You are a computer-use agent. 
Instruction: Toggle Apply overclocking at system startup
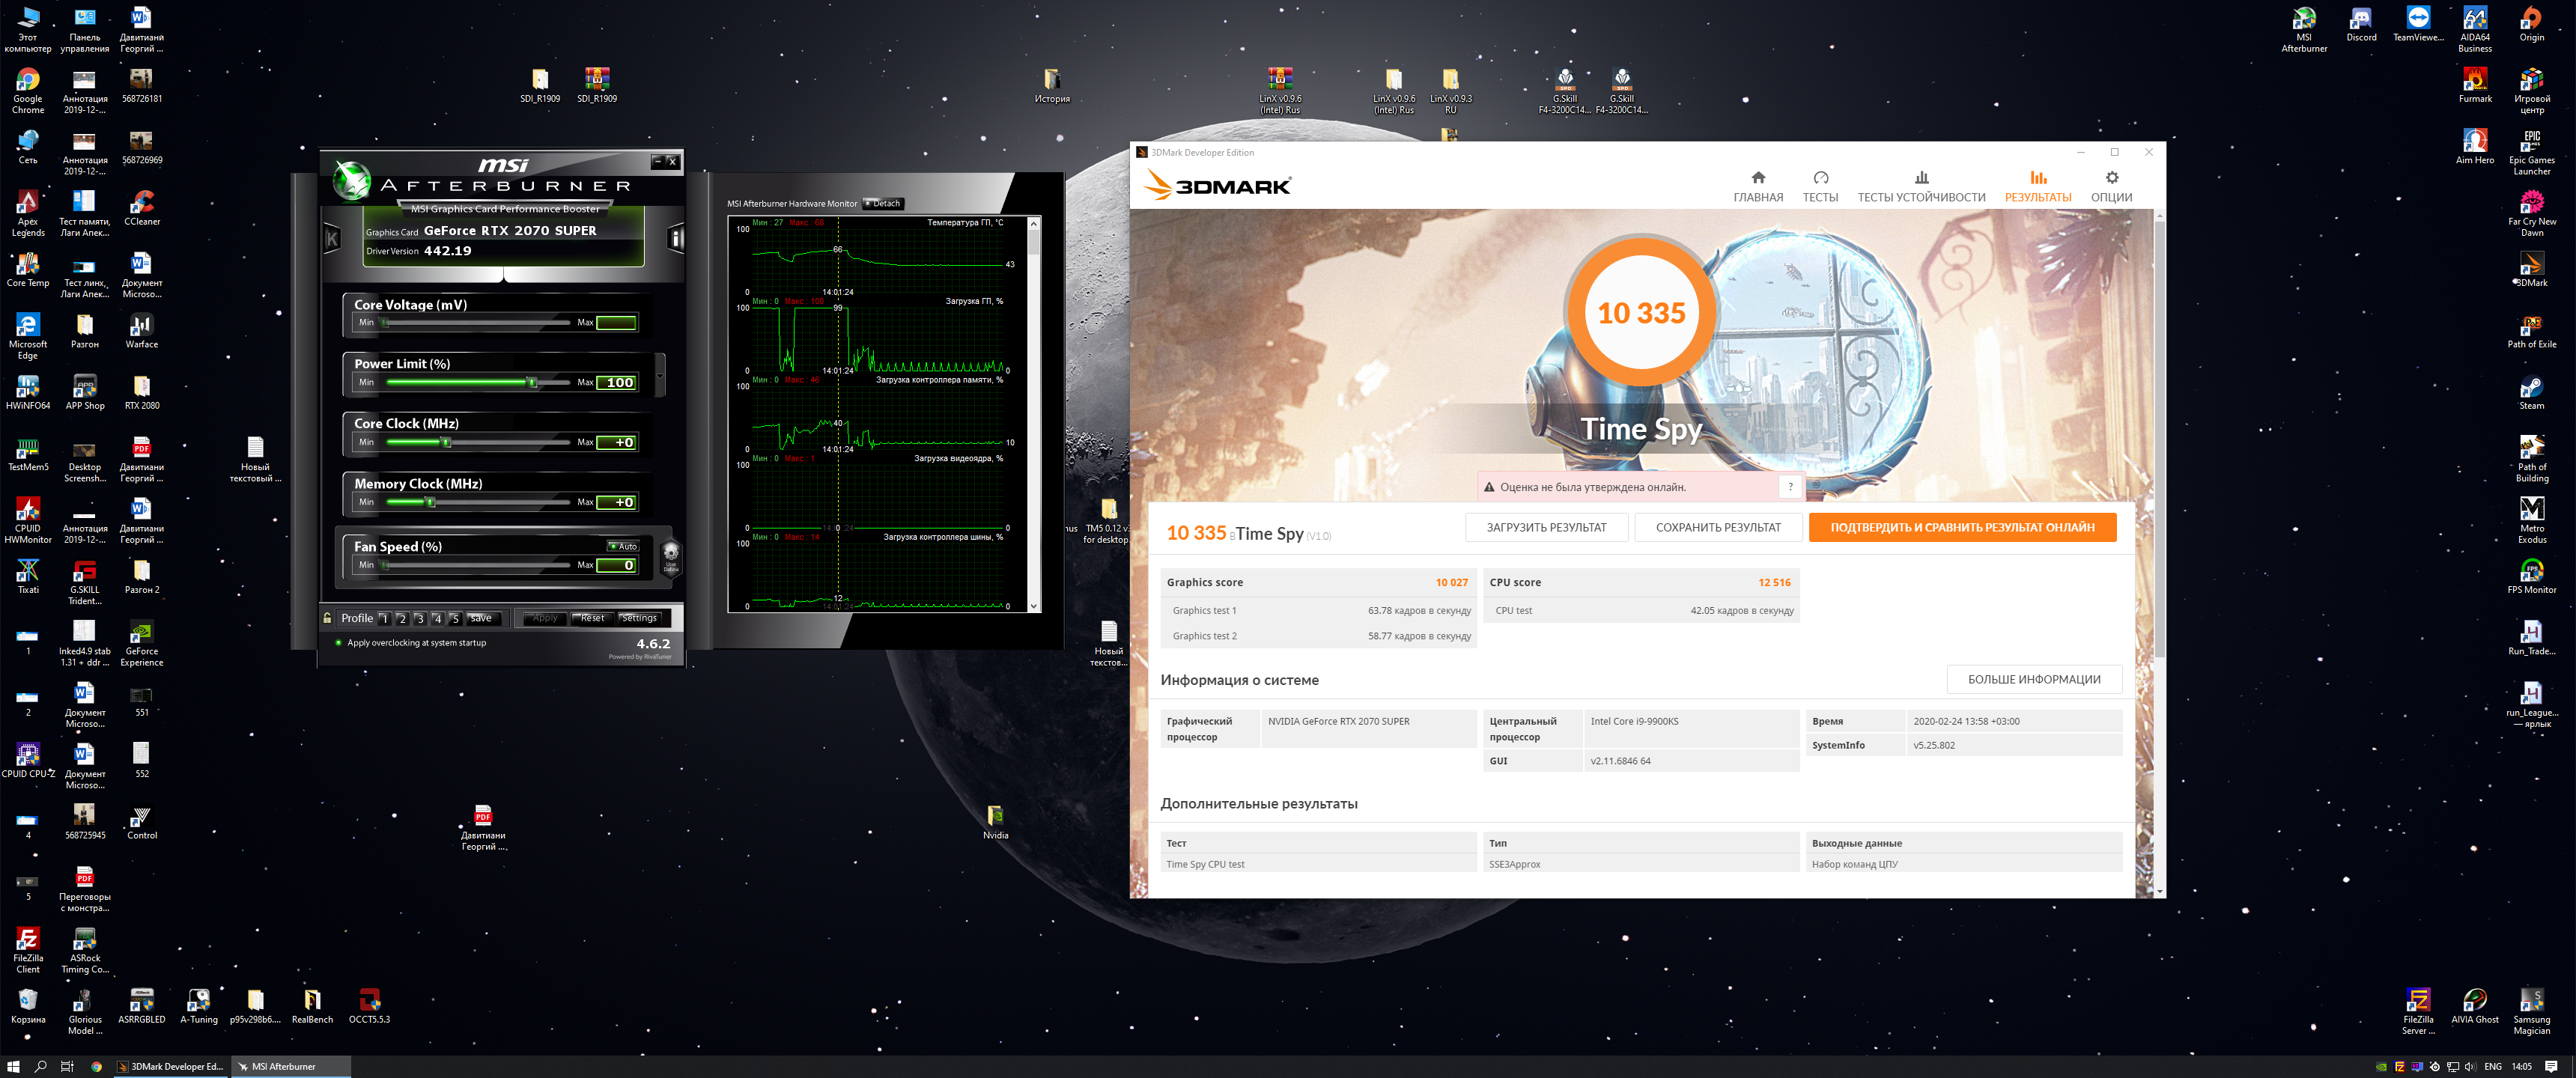(x=339, y=643)
